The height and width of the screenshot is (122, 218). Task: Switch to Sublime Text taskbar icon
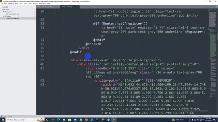coord(114,120)
